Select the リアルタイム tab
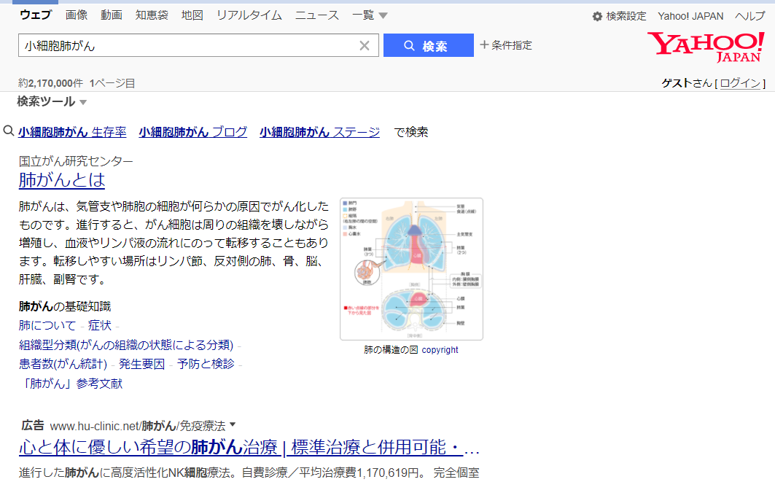 249,15
